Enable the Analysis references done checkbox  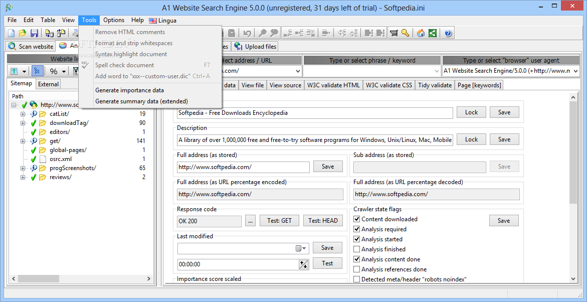point(357,269)
